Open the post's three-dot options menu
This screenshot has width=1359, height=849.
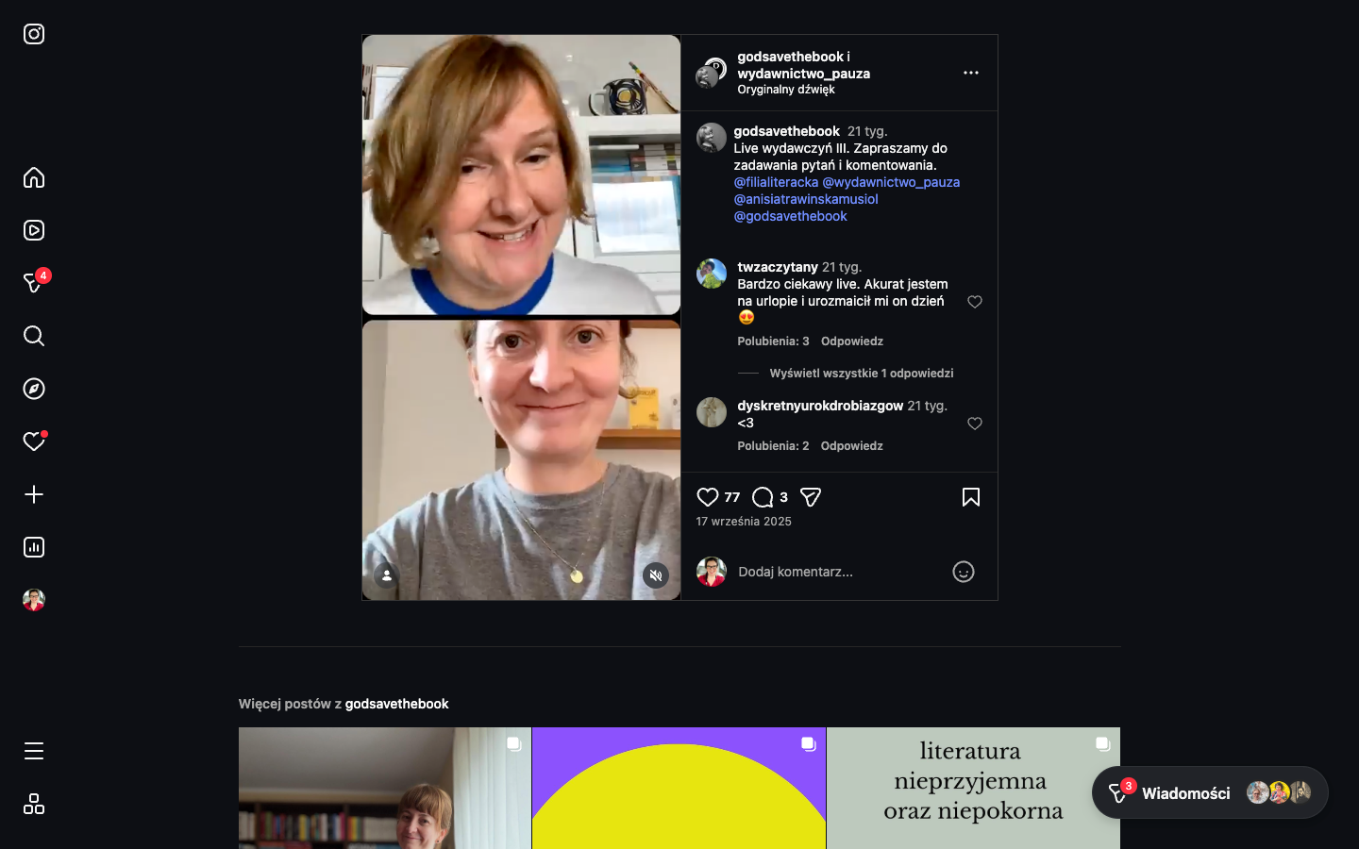pos(970,73)
